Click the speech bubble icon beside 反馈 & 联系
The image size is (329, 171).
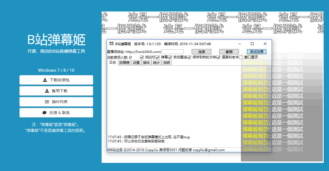point(44,113)
